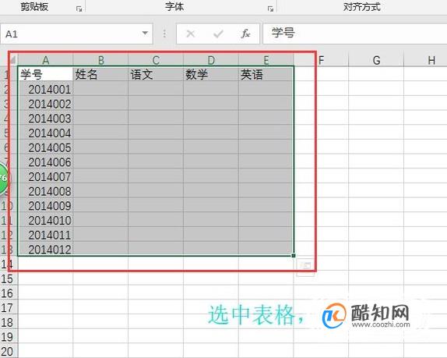Select row 18 header
Viewport: 447px width, 358px height.
point(8,322)
